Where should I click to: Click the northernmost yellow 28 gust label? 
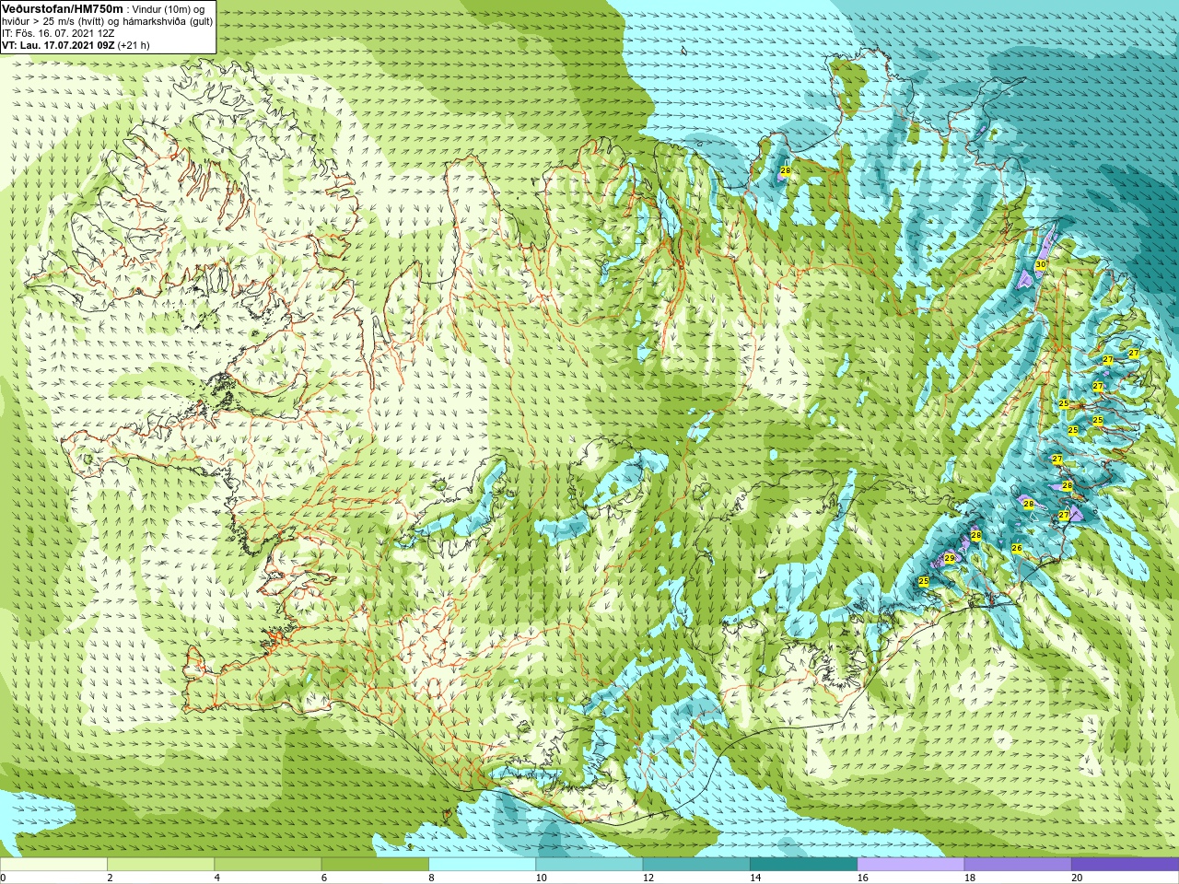786,170
